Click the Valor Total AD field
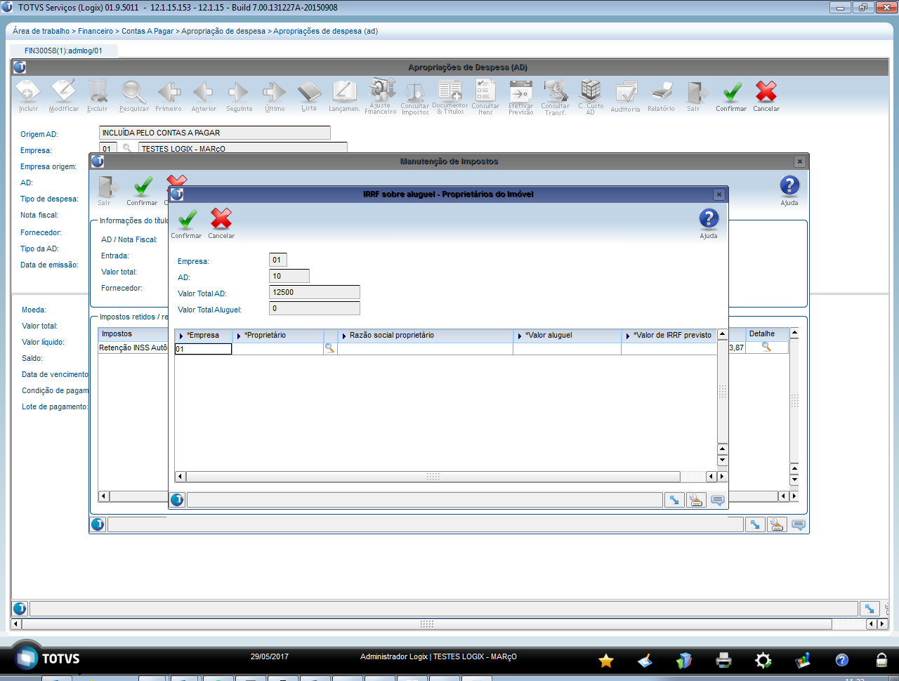Screen dimensions: 899x681 pyautogui.click(x=315, y=292)
